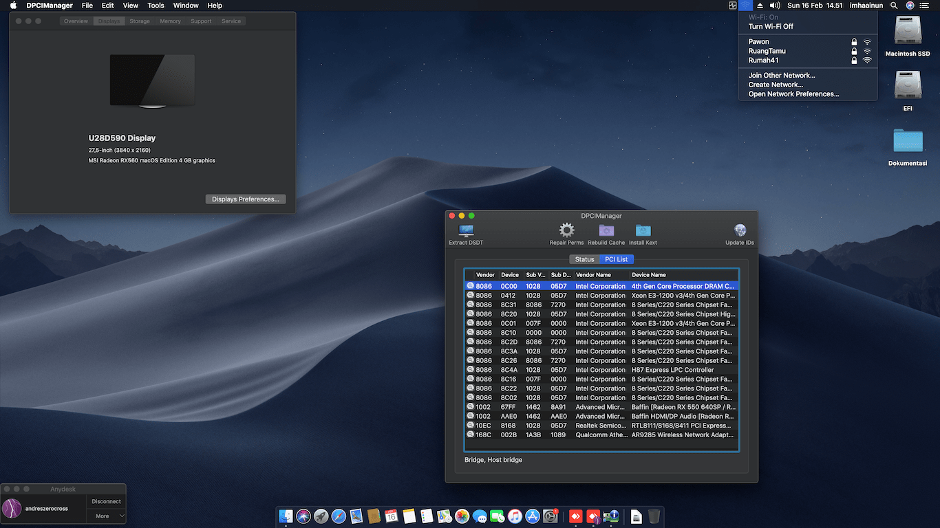Viewport: 940px width, 528px height.
Task: Select the H87 Express LPC Controller row
Action: 601,370
